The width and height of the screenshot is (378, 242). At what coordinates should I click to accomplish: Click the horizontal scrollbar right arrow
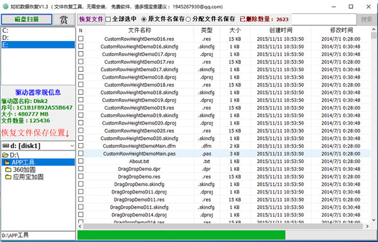click(367, 226)
